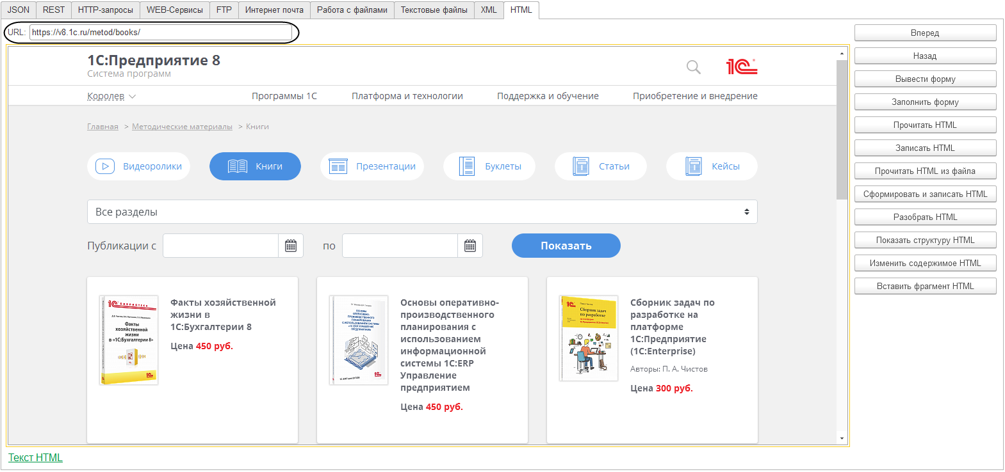Open title Основы оперативно-производственного планирования
This screenshot has height=472, width=1005.
click(x=450, y=345)
